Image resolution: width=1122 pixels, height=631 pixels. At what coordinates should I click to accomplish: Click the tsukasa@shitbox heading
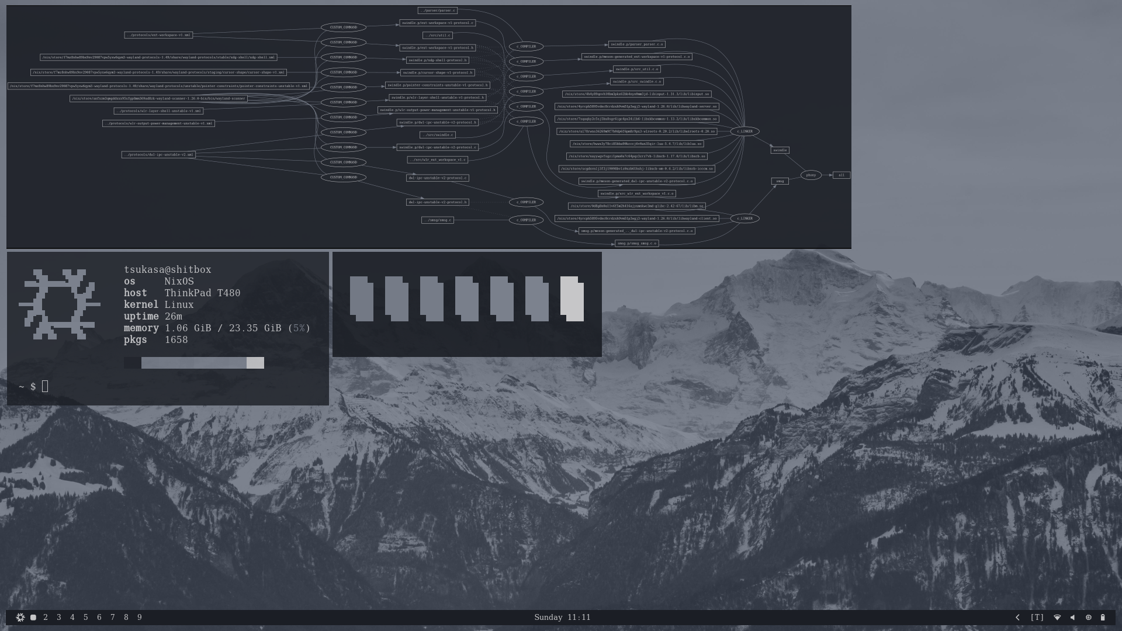(x=168, y=269)
